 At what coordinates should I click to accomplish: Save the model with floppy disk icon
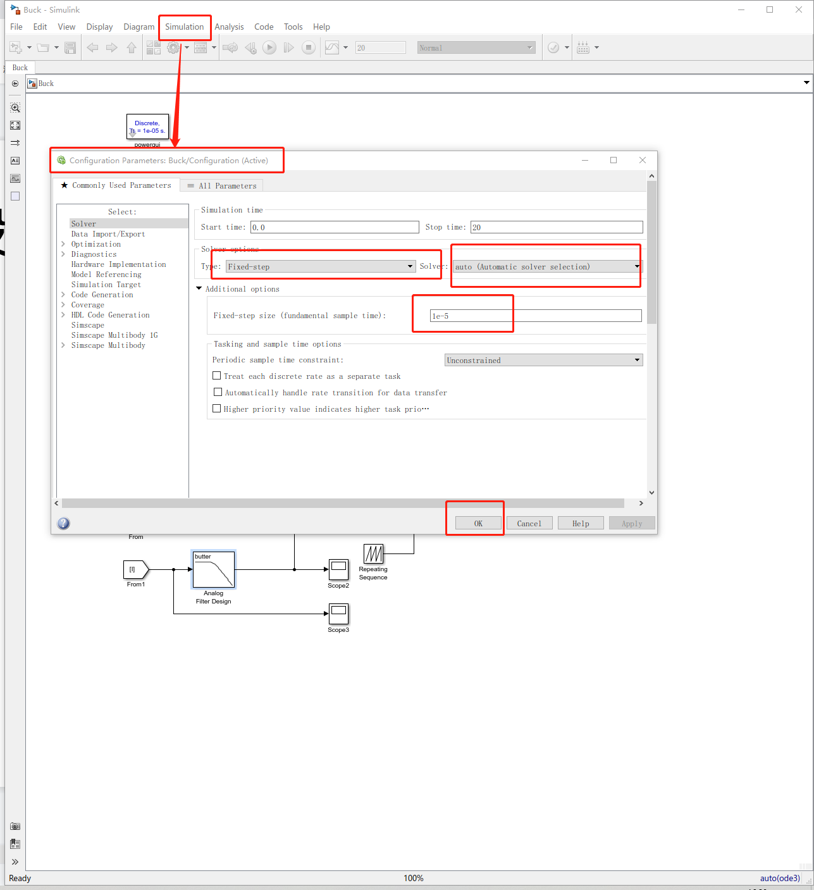point(70,47)
